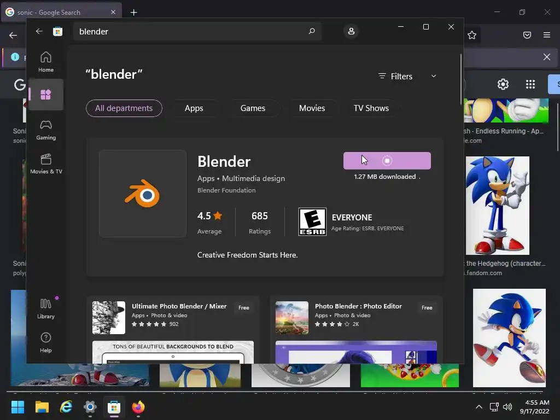Click the Store window vertical scrollbar
The image size is (560, 420).
pos(460,79)
